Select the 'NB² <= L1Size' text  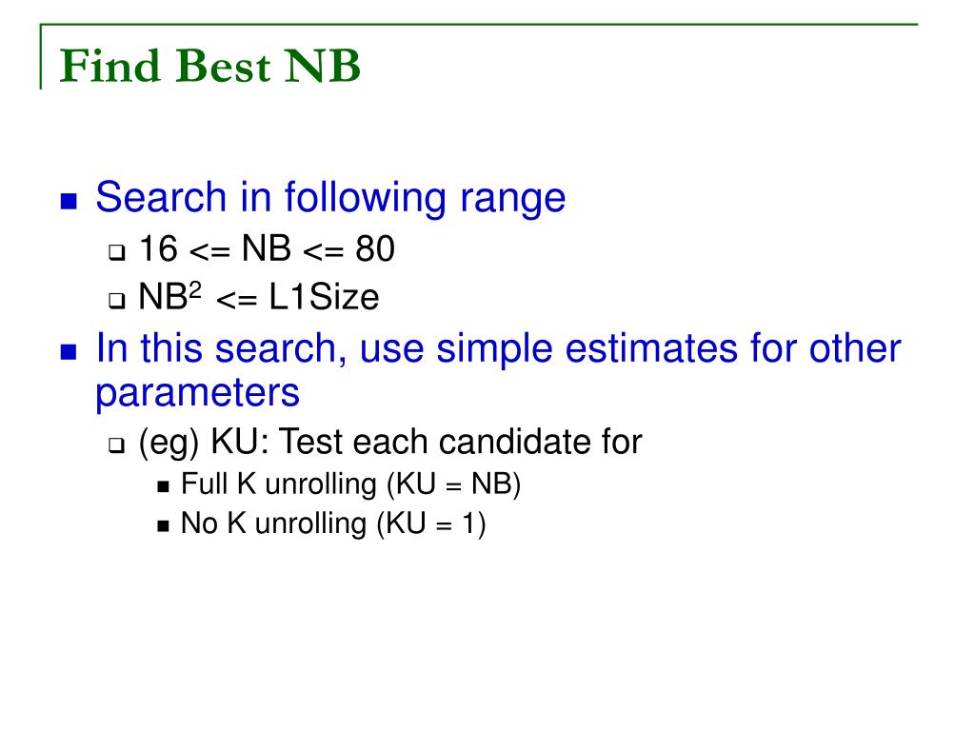pyautogui.click(x=259, y=297)
